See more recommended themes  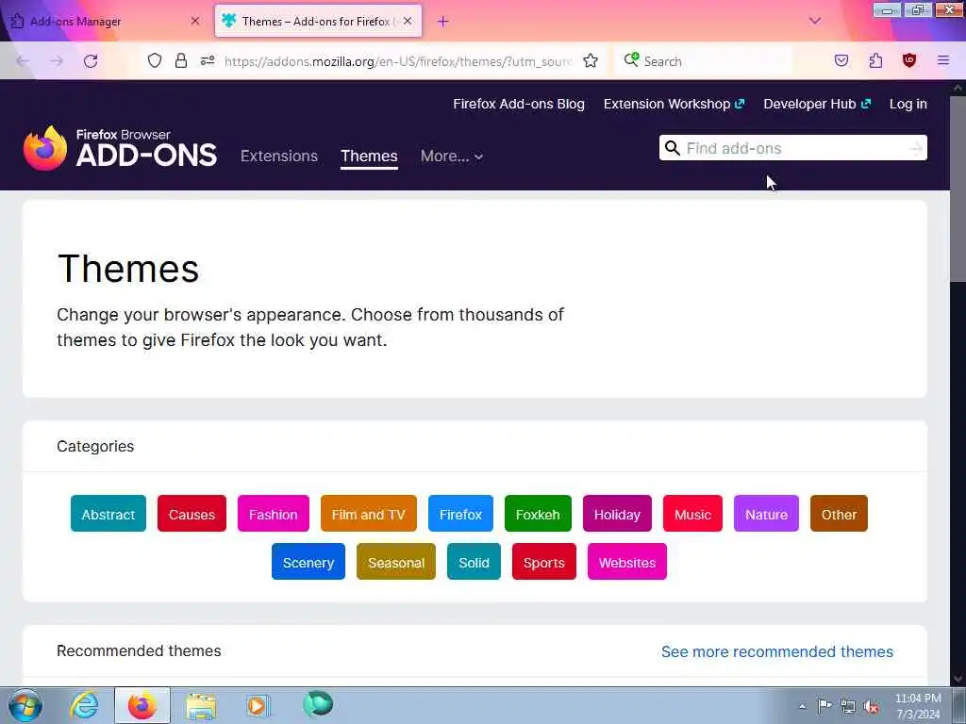[x=777, y=651]
